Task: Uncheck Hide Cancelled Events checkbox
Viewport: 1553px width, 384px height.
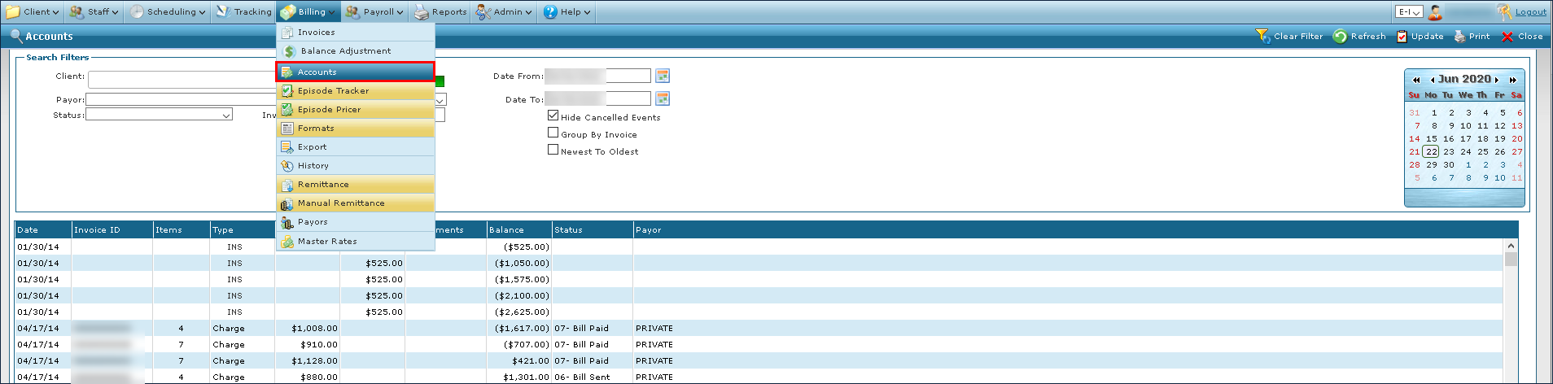Action: pos(553,116)
